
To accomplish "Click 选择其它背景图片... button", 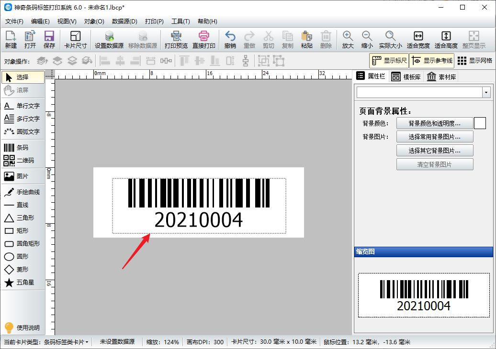I will click(x=435, y=151).
